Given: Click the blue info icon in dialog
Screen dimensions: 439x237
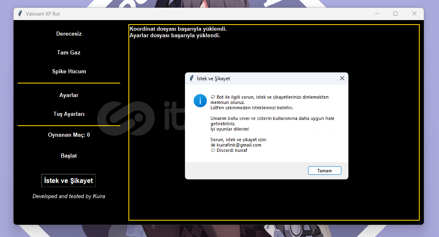Looking at the screenshot, I should [200, 101].
